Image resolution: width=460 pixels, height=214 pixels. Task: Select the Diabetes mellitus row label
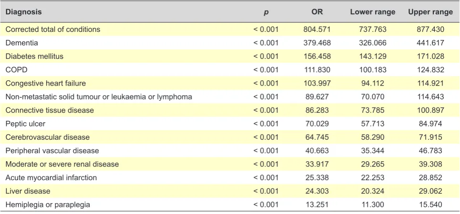click(x=34, y=56)
